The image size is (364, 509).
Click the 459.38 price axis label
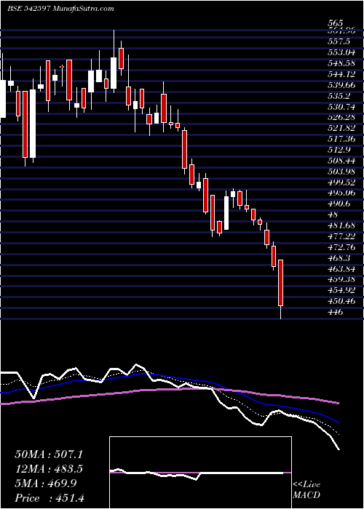[342, 279]
